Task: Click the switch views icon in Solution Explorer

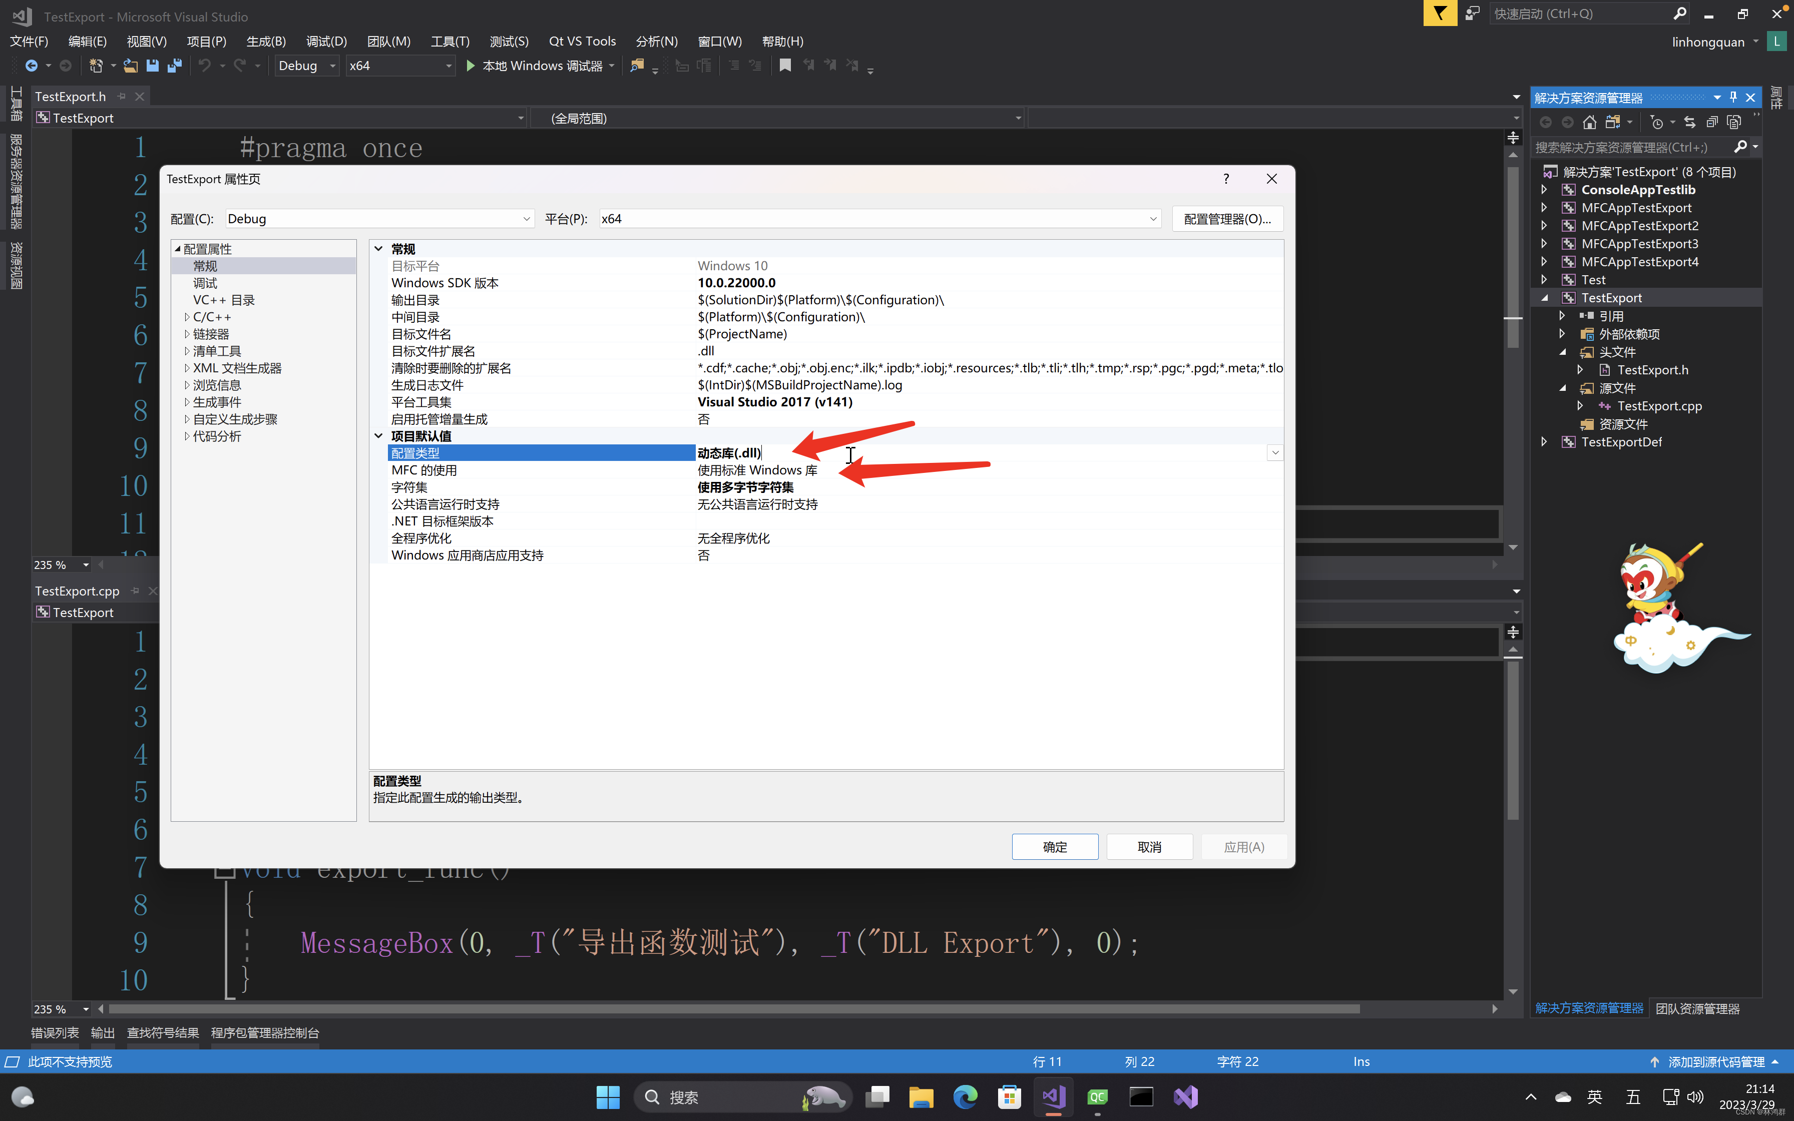Action: tap(1613, 122)
